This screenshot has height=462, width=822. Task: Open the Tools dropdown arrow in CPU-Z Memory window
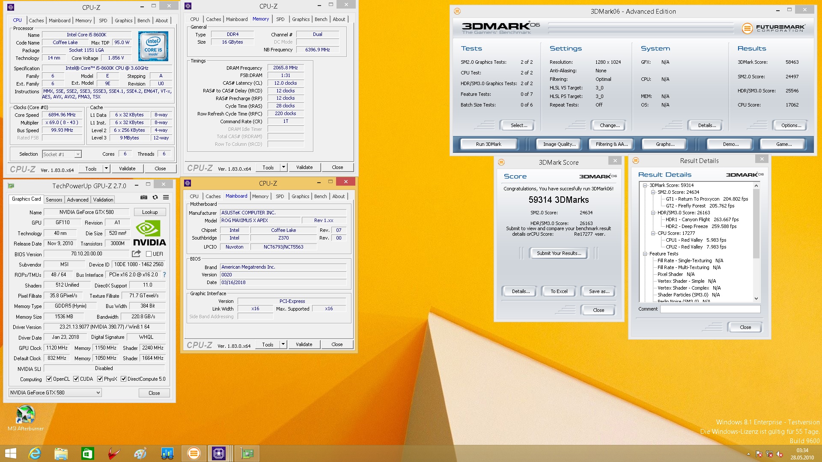283,167
